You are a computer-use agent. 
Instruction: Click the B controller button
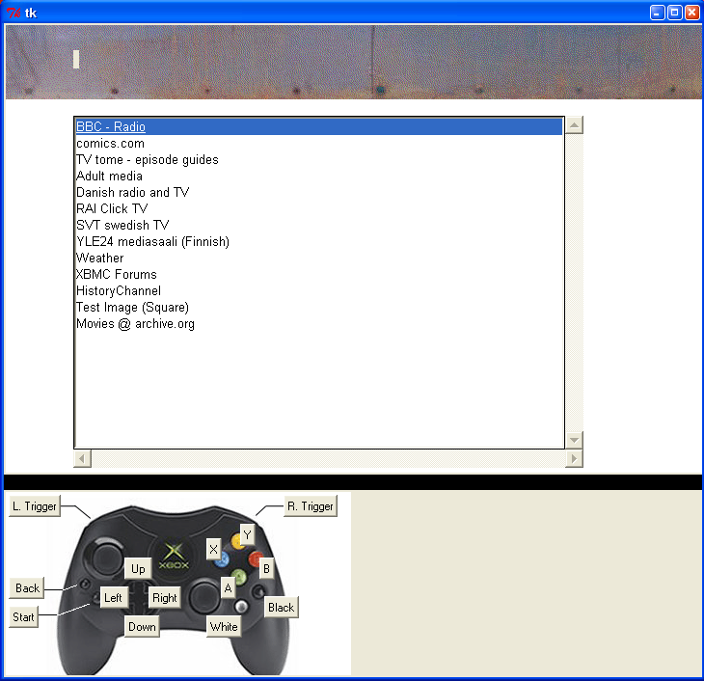pyautogui.click(x=267, y=569)
